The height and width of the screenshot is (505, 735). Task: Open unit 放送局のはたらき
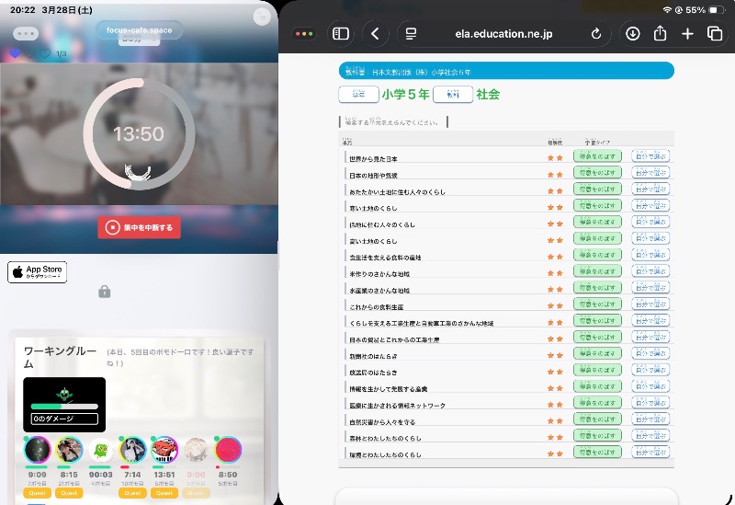coord(373,373)
